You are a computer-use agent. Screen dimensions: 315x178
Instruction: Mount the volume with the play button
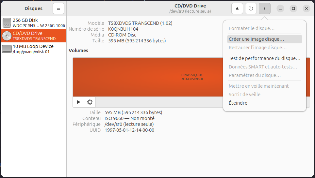(78, 102)
